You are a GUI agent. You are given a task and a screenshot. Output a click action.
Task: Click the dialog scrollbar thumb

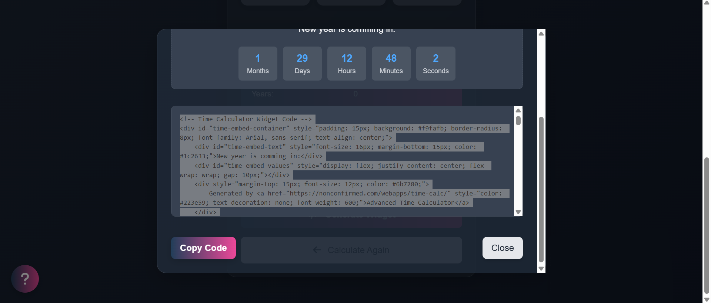541,190
